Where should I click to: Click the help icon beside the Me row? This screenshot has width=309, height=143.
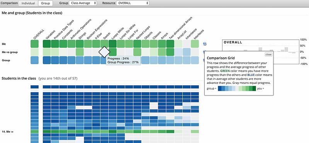coord(205,44)
